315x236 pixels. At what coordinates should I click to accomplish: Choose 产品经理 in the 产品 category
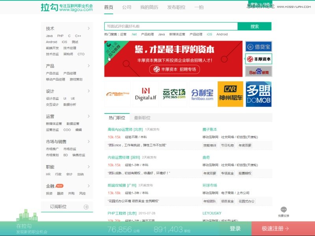70,73
